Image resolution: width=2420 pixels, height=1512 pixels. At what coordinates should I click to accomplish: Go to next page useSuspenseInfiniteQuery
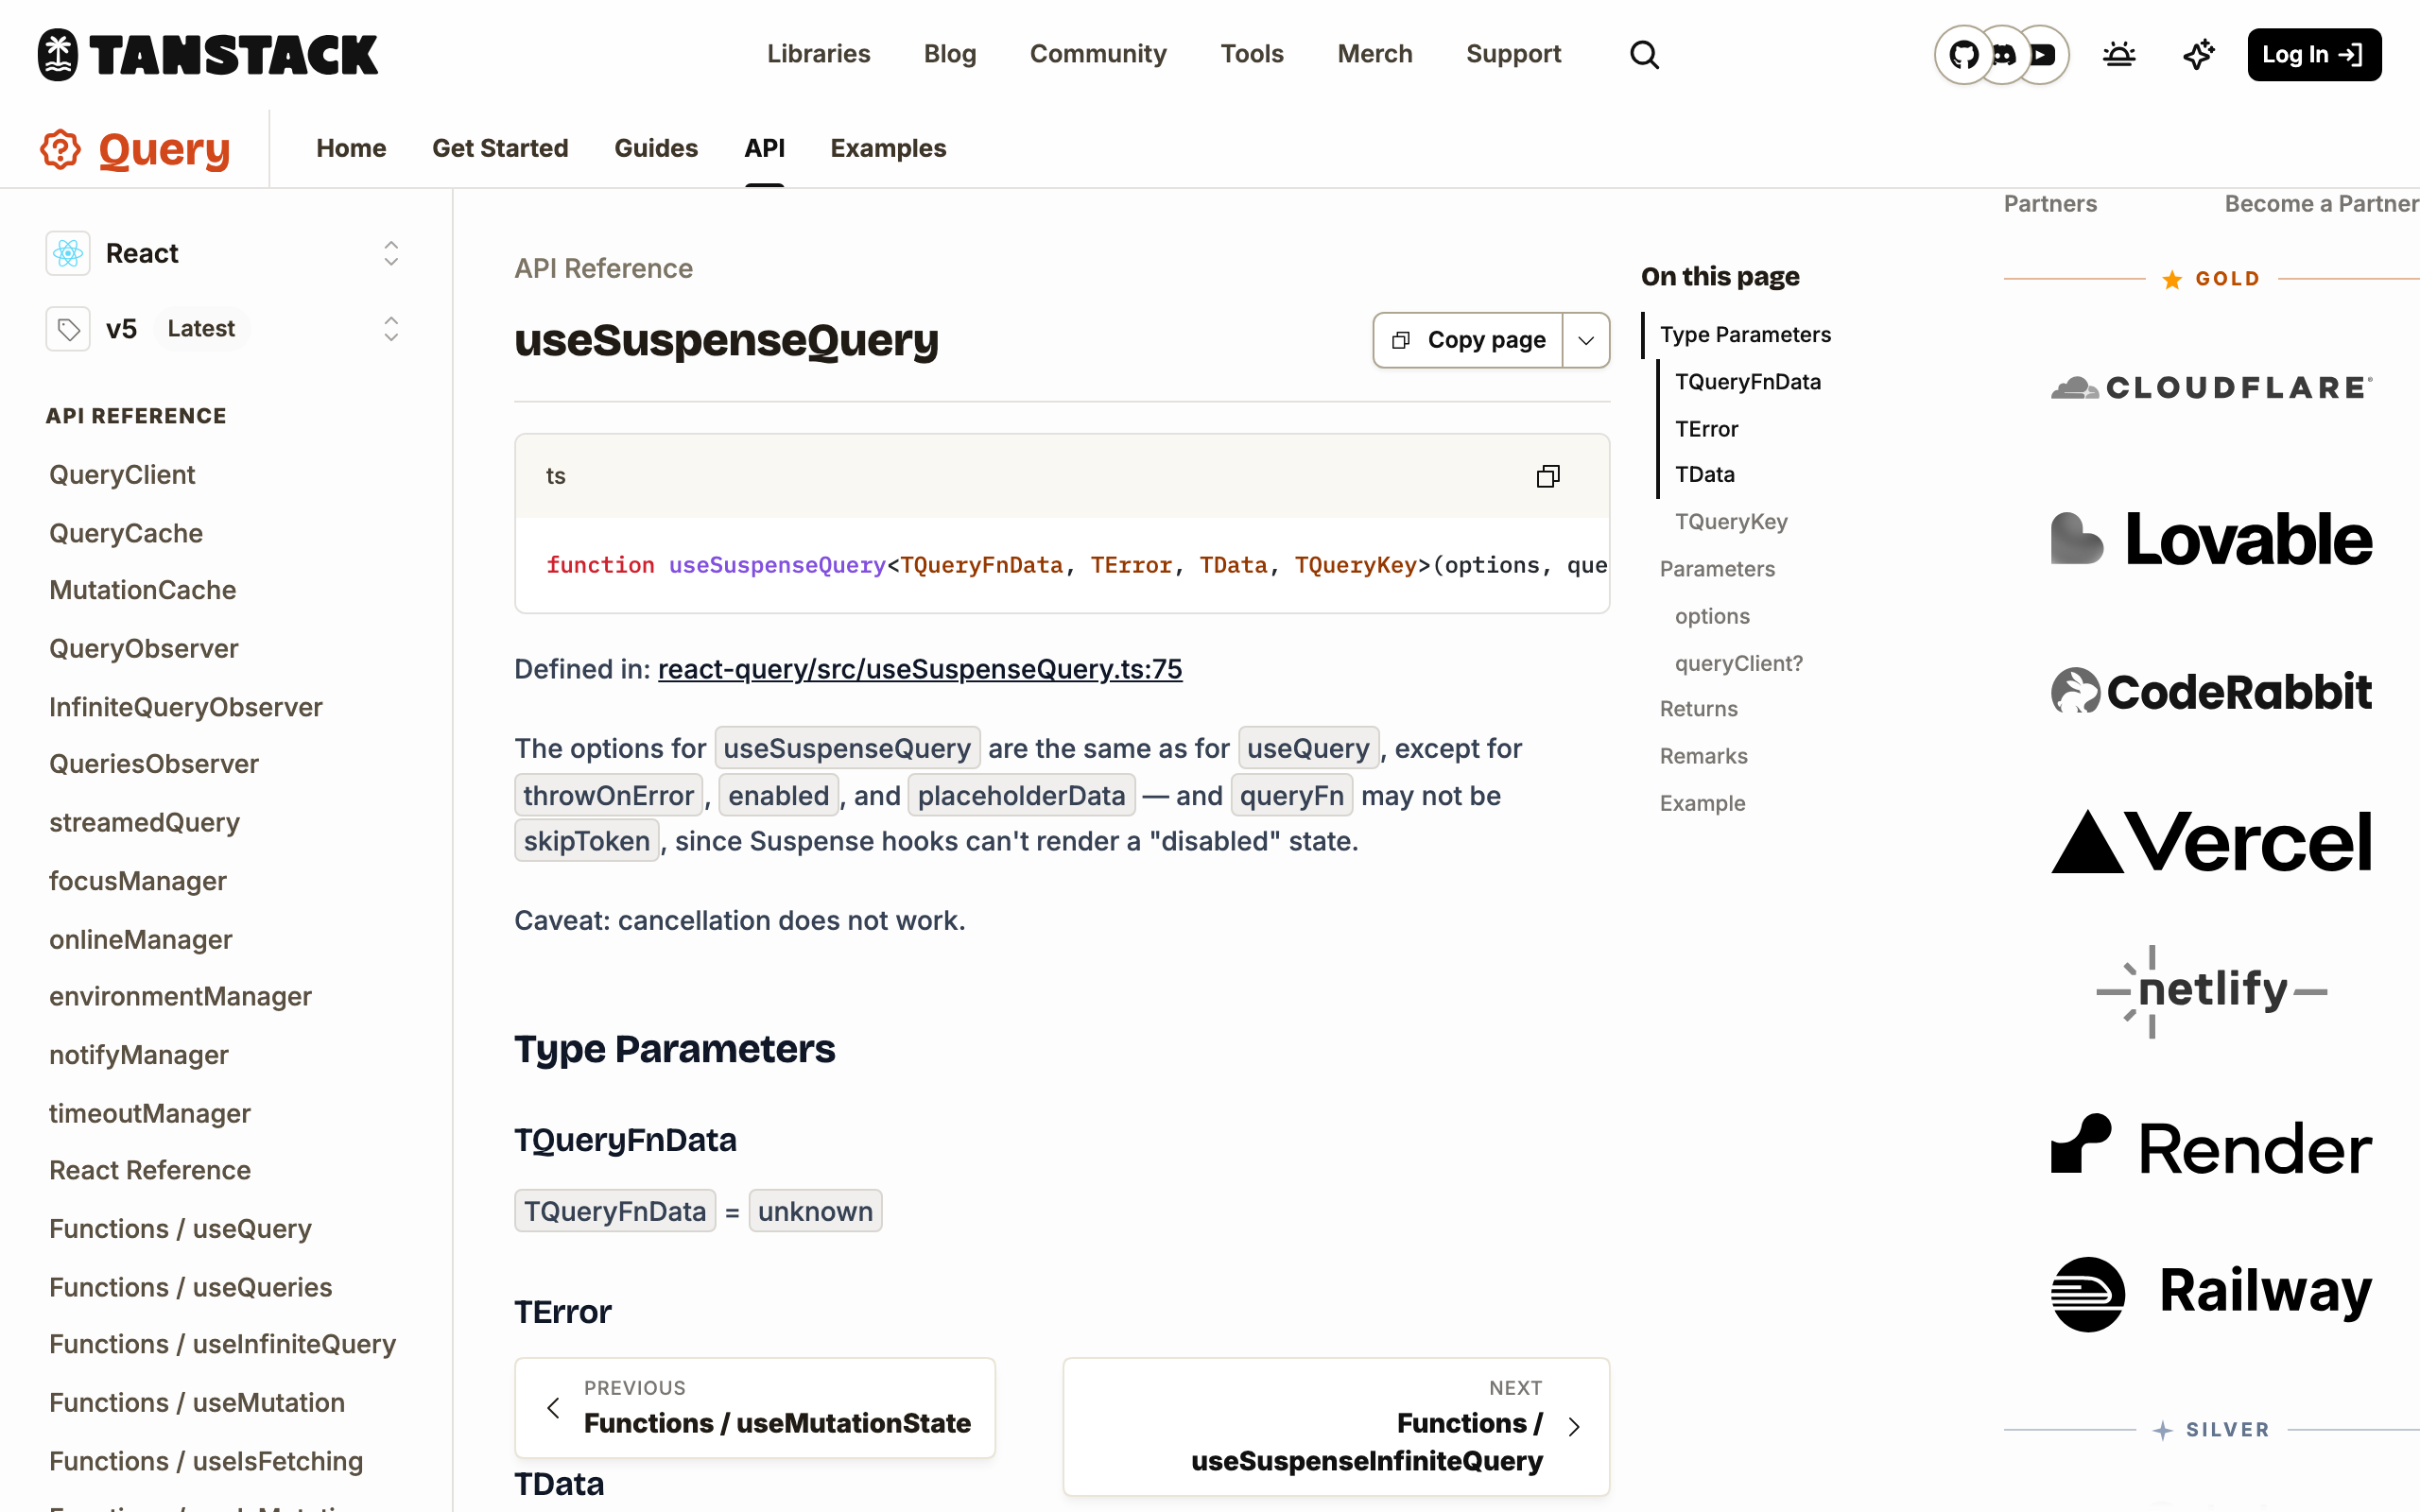[1336, 1426]
